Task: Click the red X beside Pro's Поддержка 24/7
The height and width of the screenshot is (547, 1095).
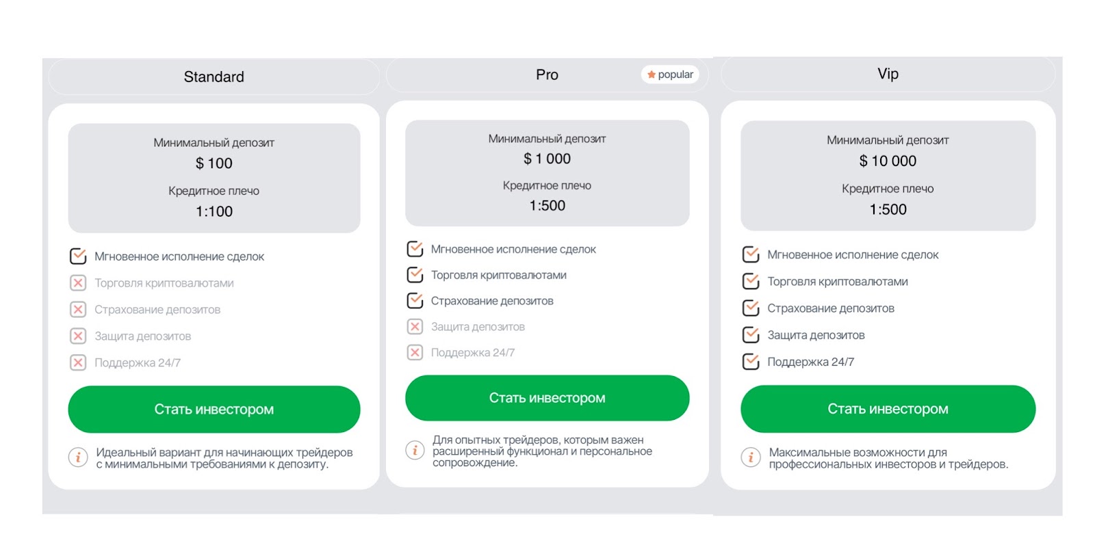Action: 415,353
